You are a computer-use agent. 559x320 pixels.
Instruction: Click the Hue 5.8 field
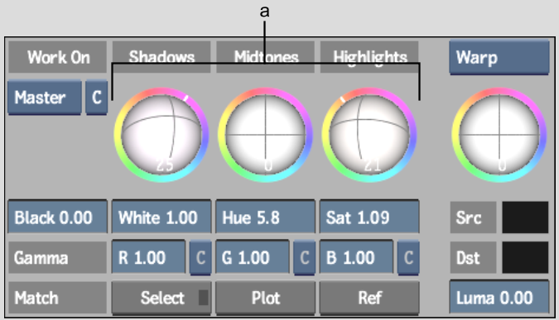pyautogui.click(x=266, y=217)
